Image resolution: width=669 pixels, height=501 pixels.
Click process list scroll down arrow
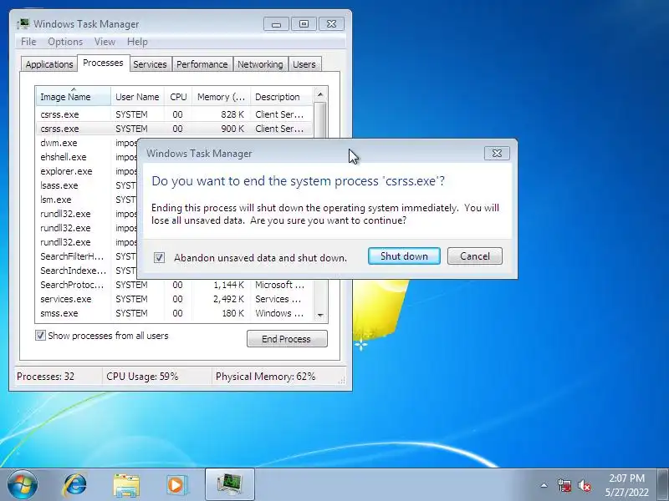click(320, 316)
